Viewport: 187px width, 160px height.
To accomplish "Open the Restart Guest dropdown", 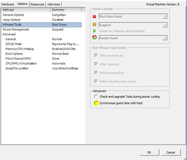I will pyautogui.click(x=133, y=38).
